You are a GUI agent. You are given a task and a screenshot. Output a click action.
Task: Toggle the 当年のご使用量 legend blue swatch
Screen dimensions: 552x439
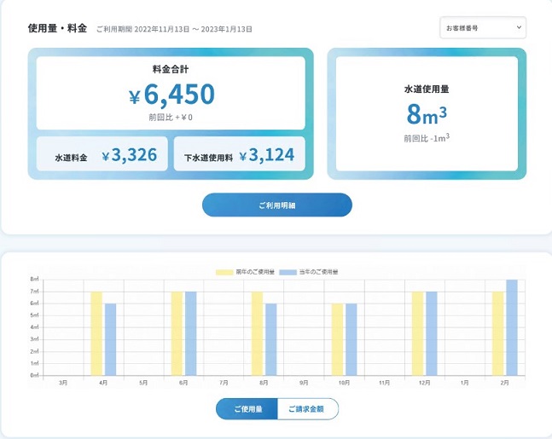[288, 271]
